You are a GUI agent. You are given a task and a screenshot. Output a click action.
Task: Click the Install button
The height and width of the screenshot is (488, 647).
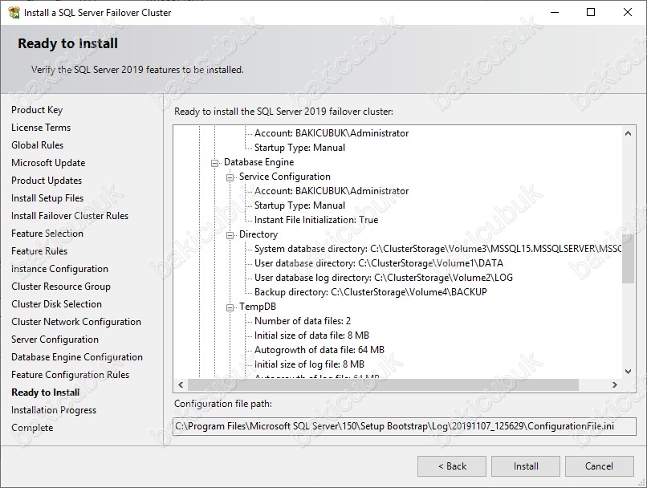[526, 466]
